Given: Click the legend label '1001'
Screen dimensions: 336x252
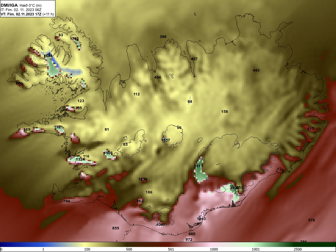Looking at the screenshot, I should (256, 249).
